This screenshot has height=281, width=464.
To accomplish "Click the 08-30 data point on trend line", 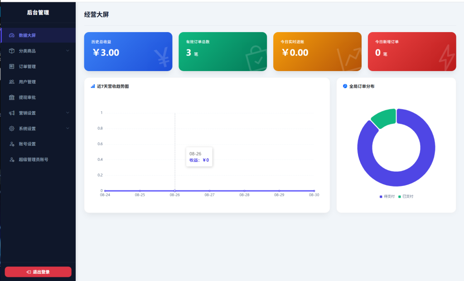I will 314,191.
